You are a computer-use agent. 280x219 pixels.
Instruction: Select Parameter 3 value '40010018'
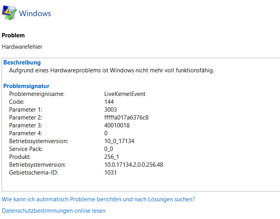click(x=117, y=125)
